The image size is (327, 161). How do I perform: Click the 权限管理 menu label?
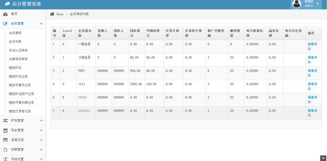[17, 150]
